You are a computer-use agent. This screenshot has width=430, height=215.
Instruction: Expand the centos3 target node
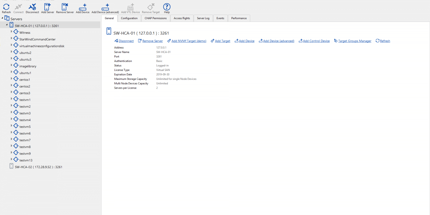(11, 92)
